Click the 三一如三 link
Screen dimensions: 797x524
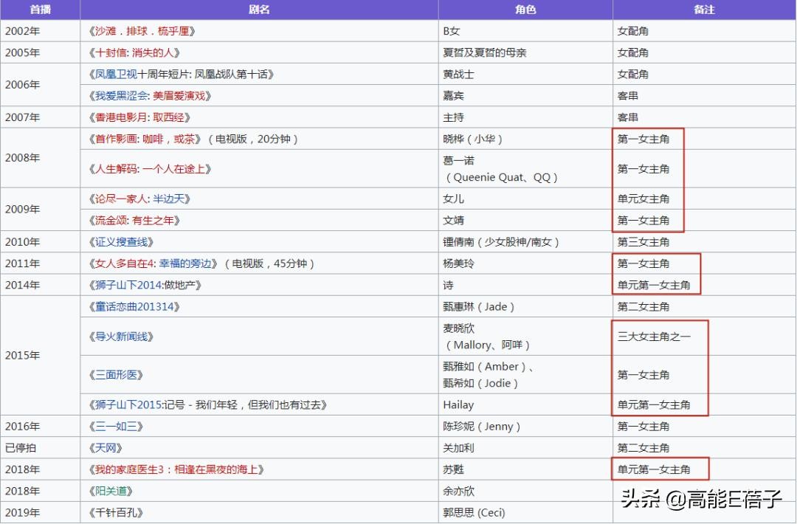click(x=116, y=427)
